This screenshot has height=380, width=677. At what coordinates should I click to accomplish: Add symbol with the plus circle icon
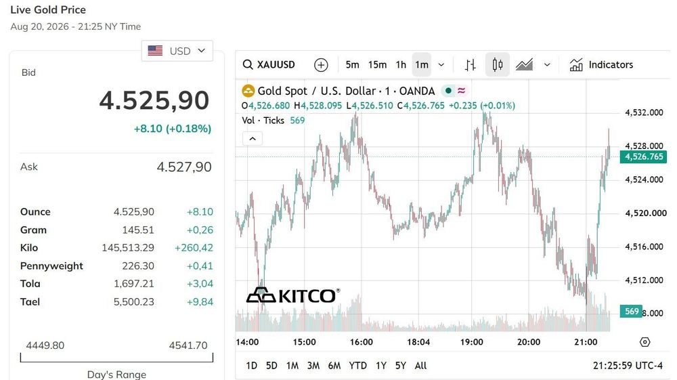(x=321, y=65)
